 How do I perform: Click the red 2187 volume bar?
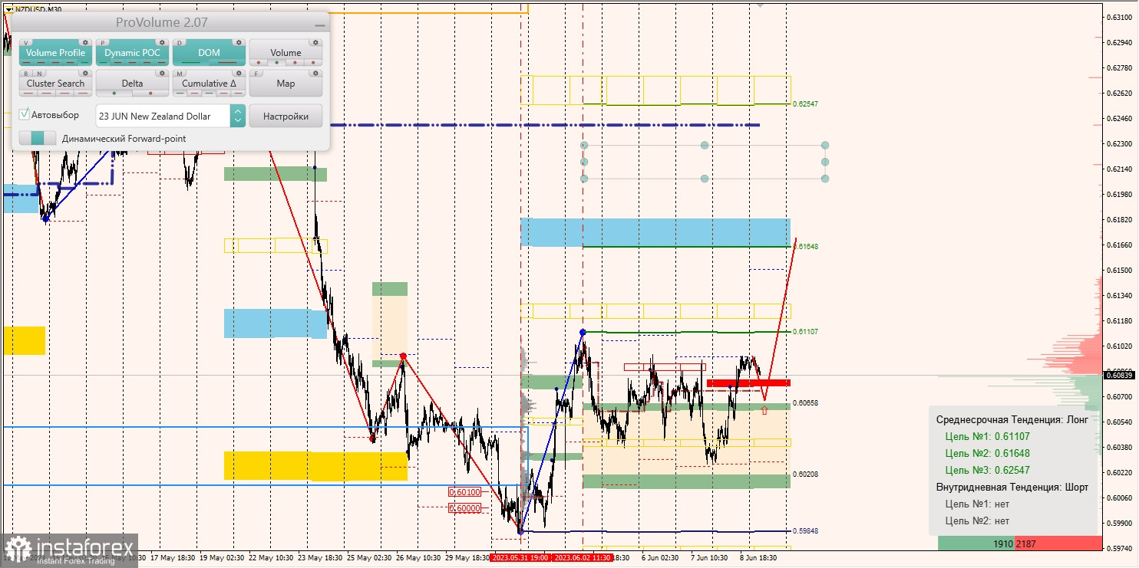pyautogui.click(x=1058, y=543)
